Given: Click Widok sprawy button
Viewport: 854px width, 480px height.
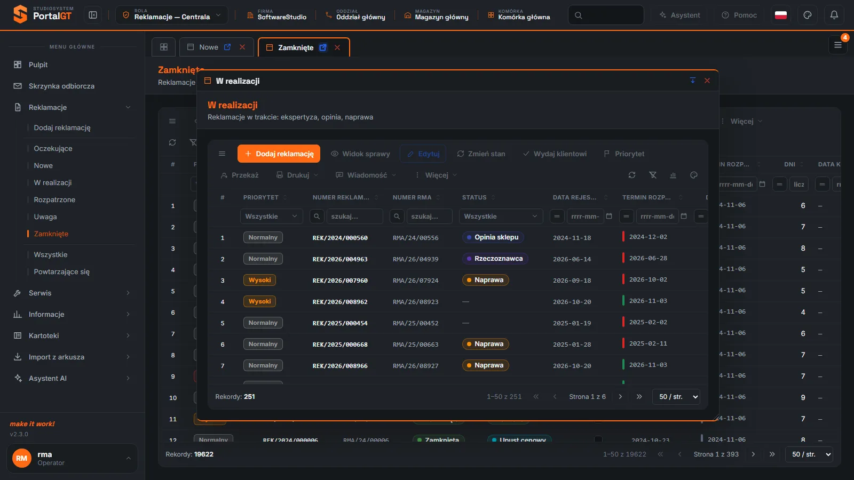Looking at the screenshot, I should click(360, 154).
